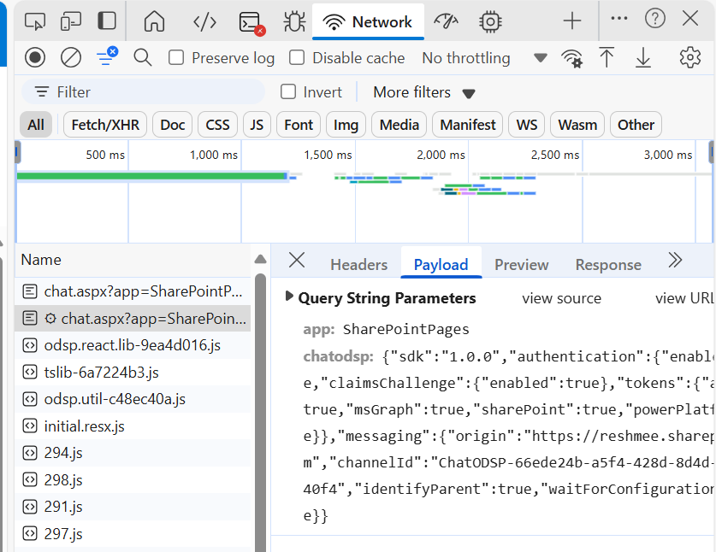Open the network conditions icon

[571, 57]
